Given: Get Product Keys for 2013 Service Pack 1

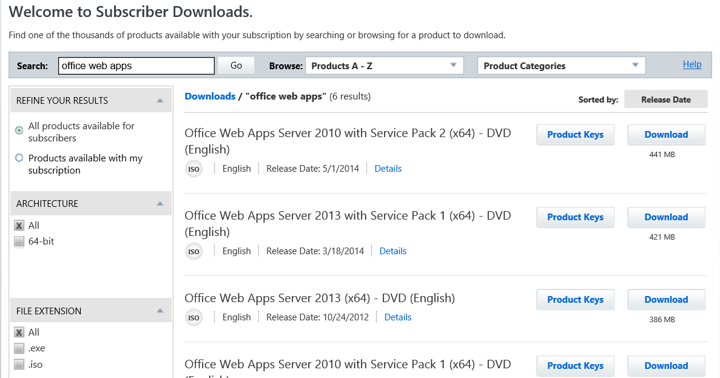Looking at the screenshot, I should pos(576,217).
